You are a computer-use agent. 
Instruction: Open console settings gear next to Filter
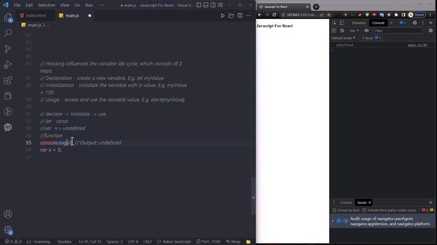pos(431,31)
